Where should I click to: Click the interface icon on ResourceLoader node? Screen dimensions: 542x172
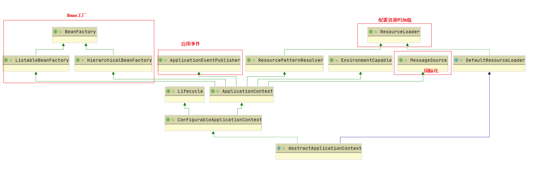(371, 32)
